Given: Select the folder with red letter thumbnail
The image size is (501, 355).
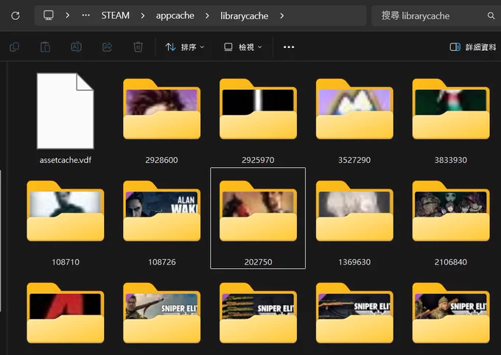Looking at the screenshot, I should click(x=65, y=313).
